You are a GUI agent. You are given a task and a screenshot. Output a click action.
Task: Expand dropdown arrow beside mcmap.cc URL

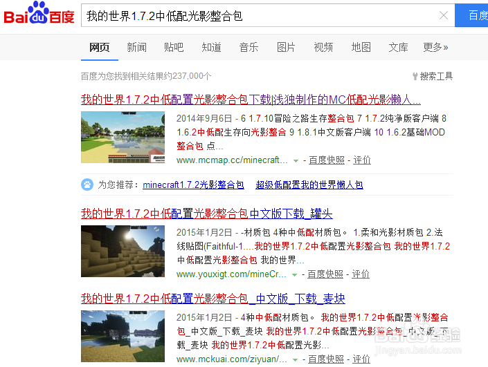[296, 161]
